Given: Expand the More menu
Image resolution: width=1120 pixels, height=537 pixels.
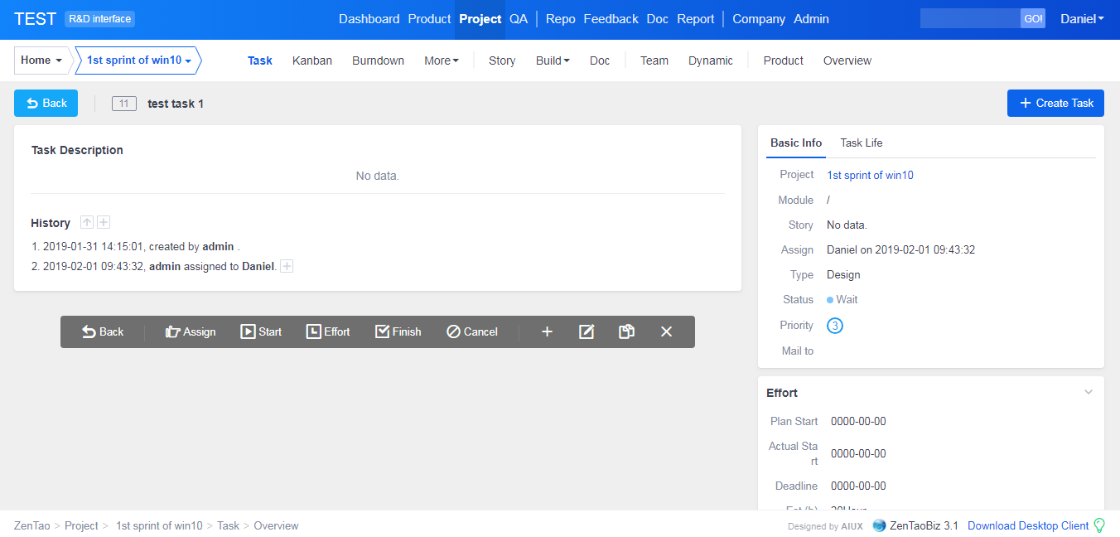Looking at the screenshot, I should pos(441,60).
